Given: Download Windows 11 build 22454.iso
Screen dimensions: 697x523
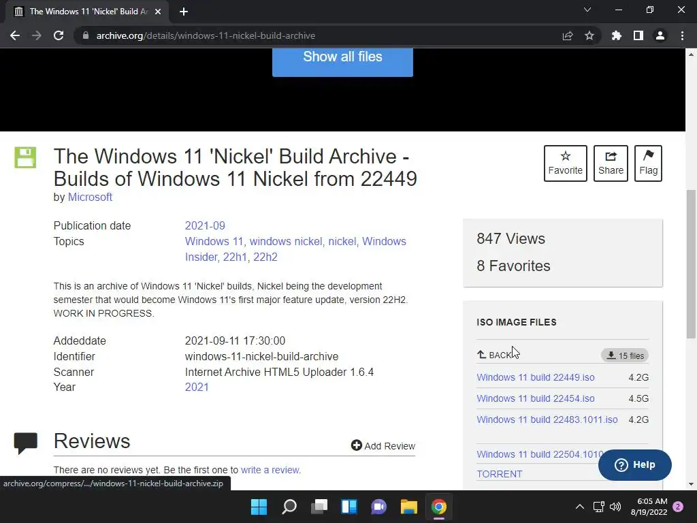Looking at the screenshot, I should click(535, 398).
